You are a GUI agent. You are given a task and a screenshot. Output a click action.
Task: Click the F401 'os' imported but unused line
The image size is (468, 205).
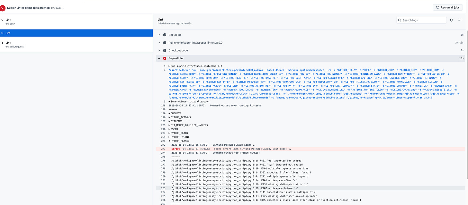click(236, 161)
